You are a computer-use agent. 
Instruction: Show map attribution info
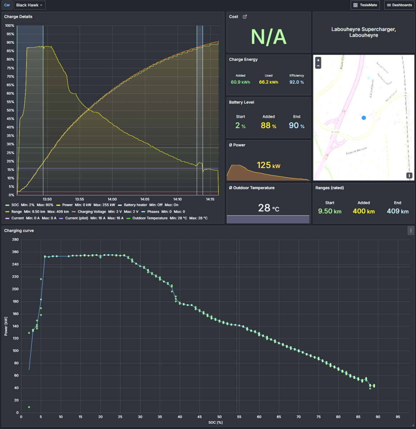pyautogui.click(x=409, y=176)
